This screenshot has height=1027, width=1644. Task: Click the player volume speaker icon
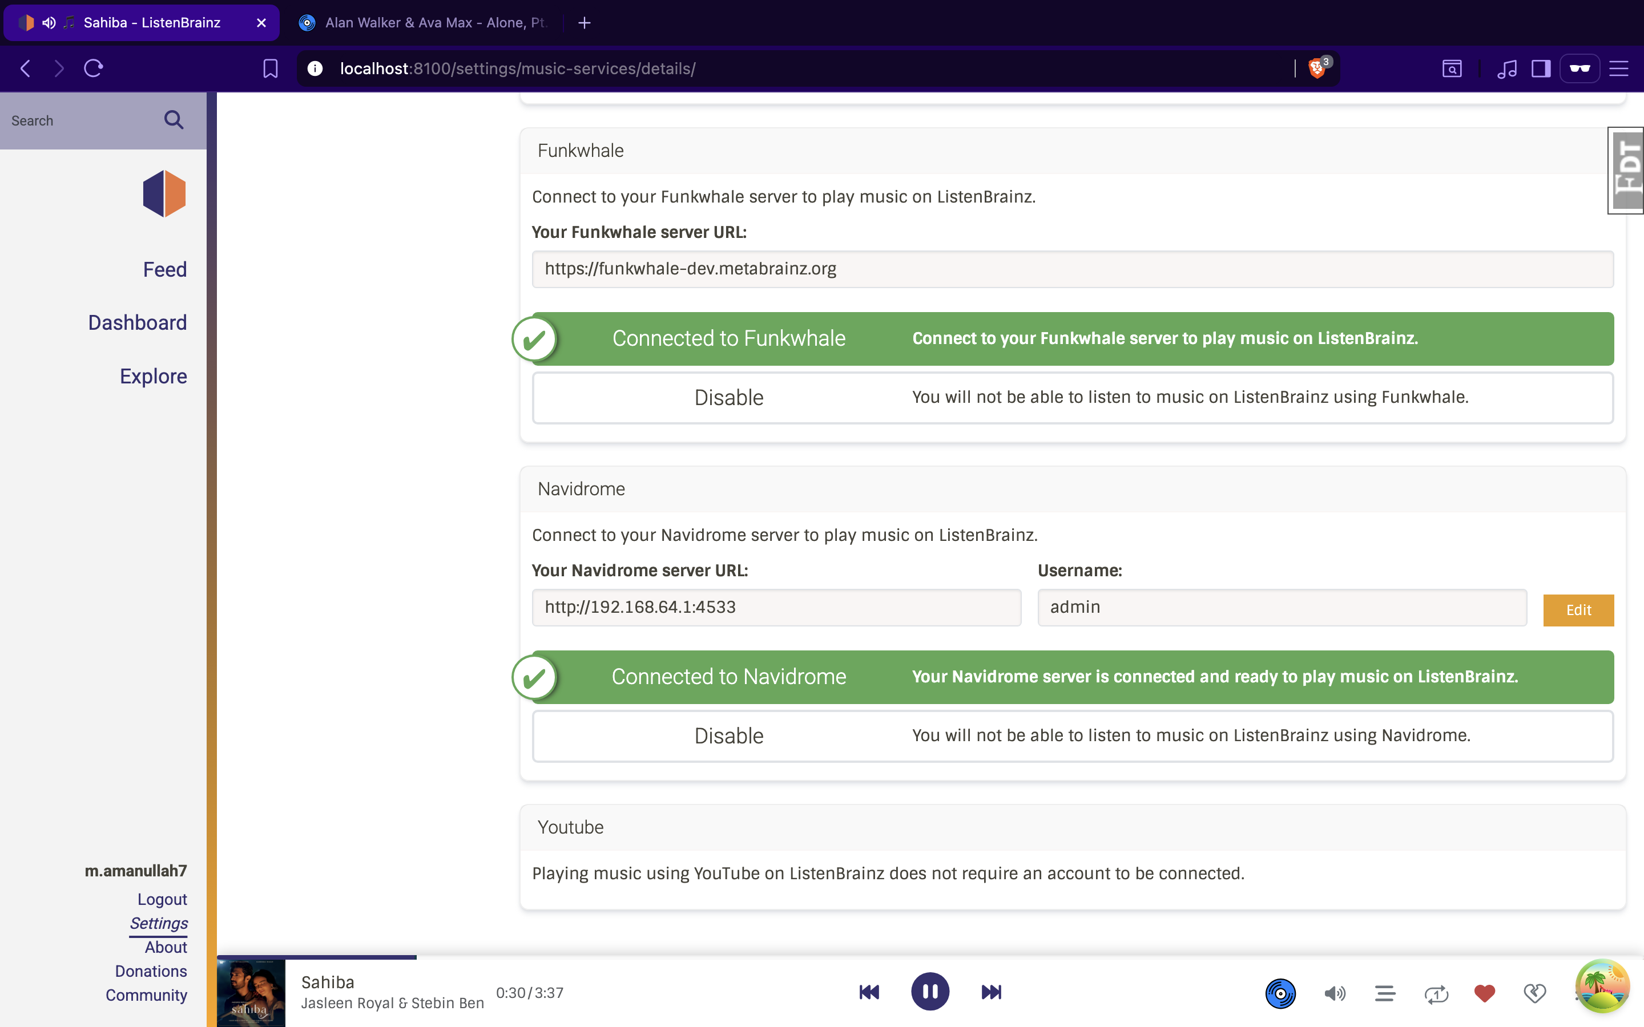[x=1335, y=994]
